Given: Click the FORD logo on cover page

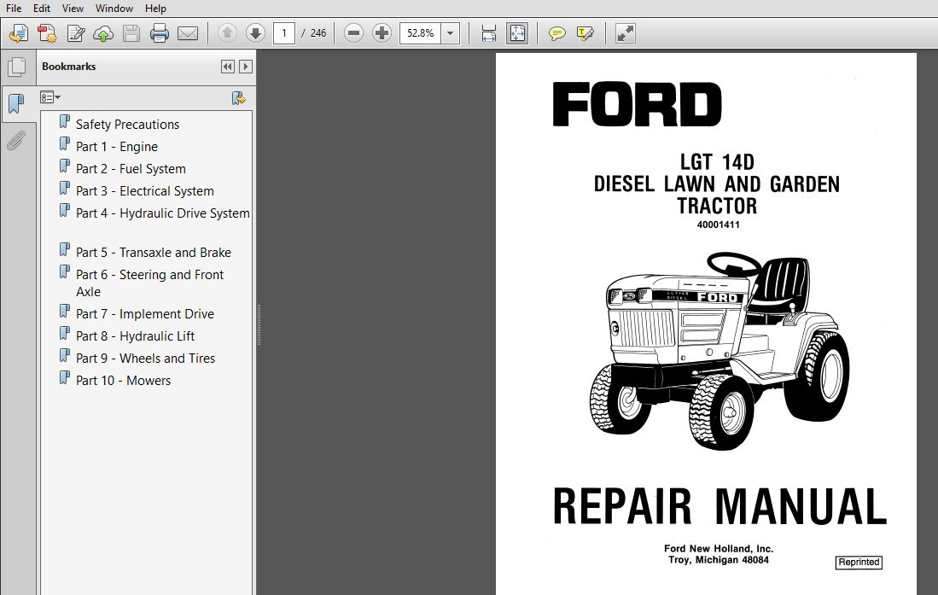Looking at the screenshot, I should coord(637,104).
